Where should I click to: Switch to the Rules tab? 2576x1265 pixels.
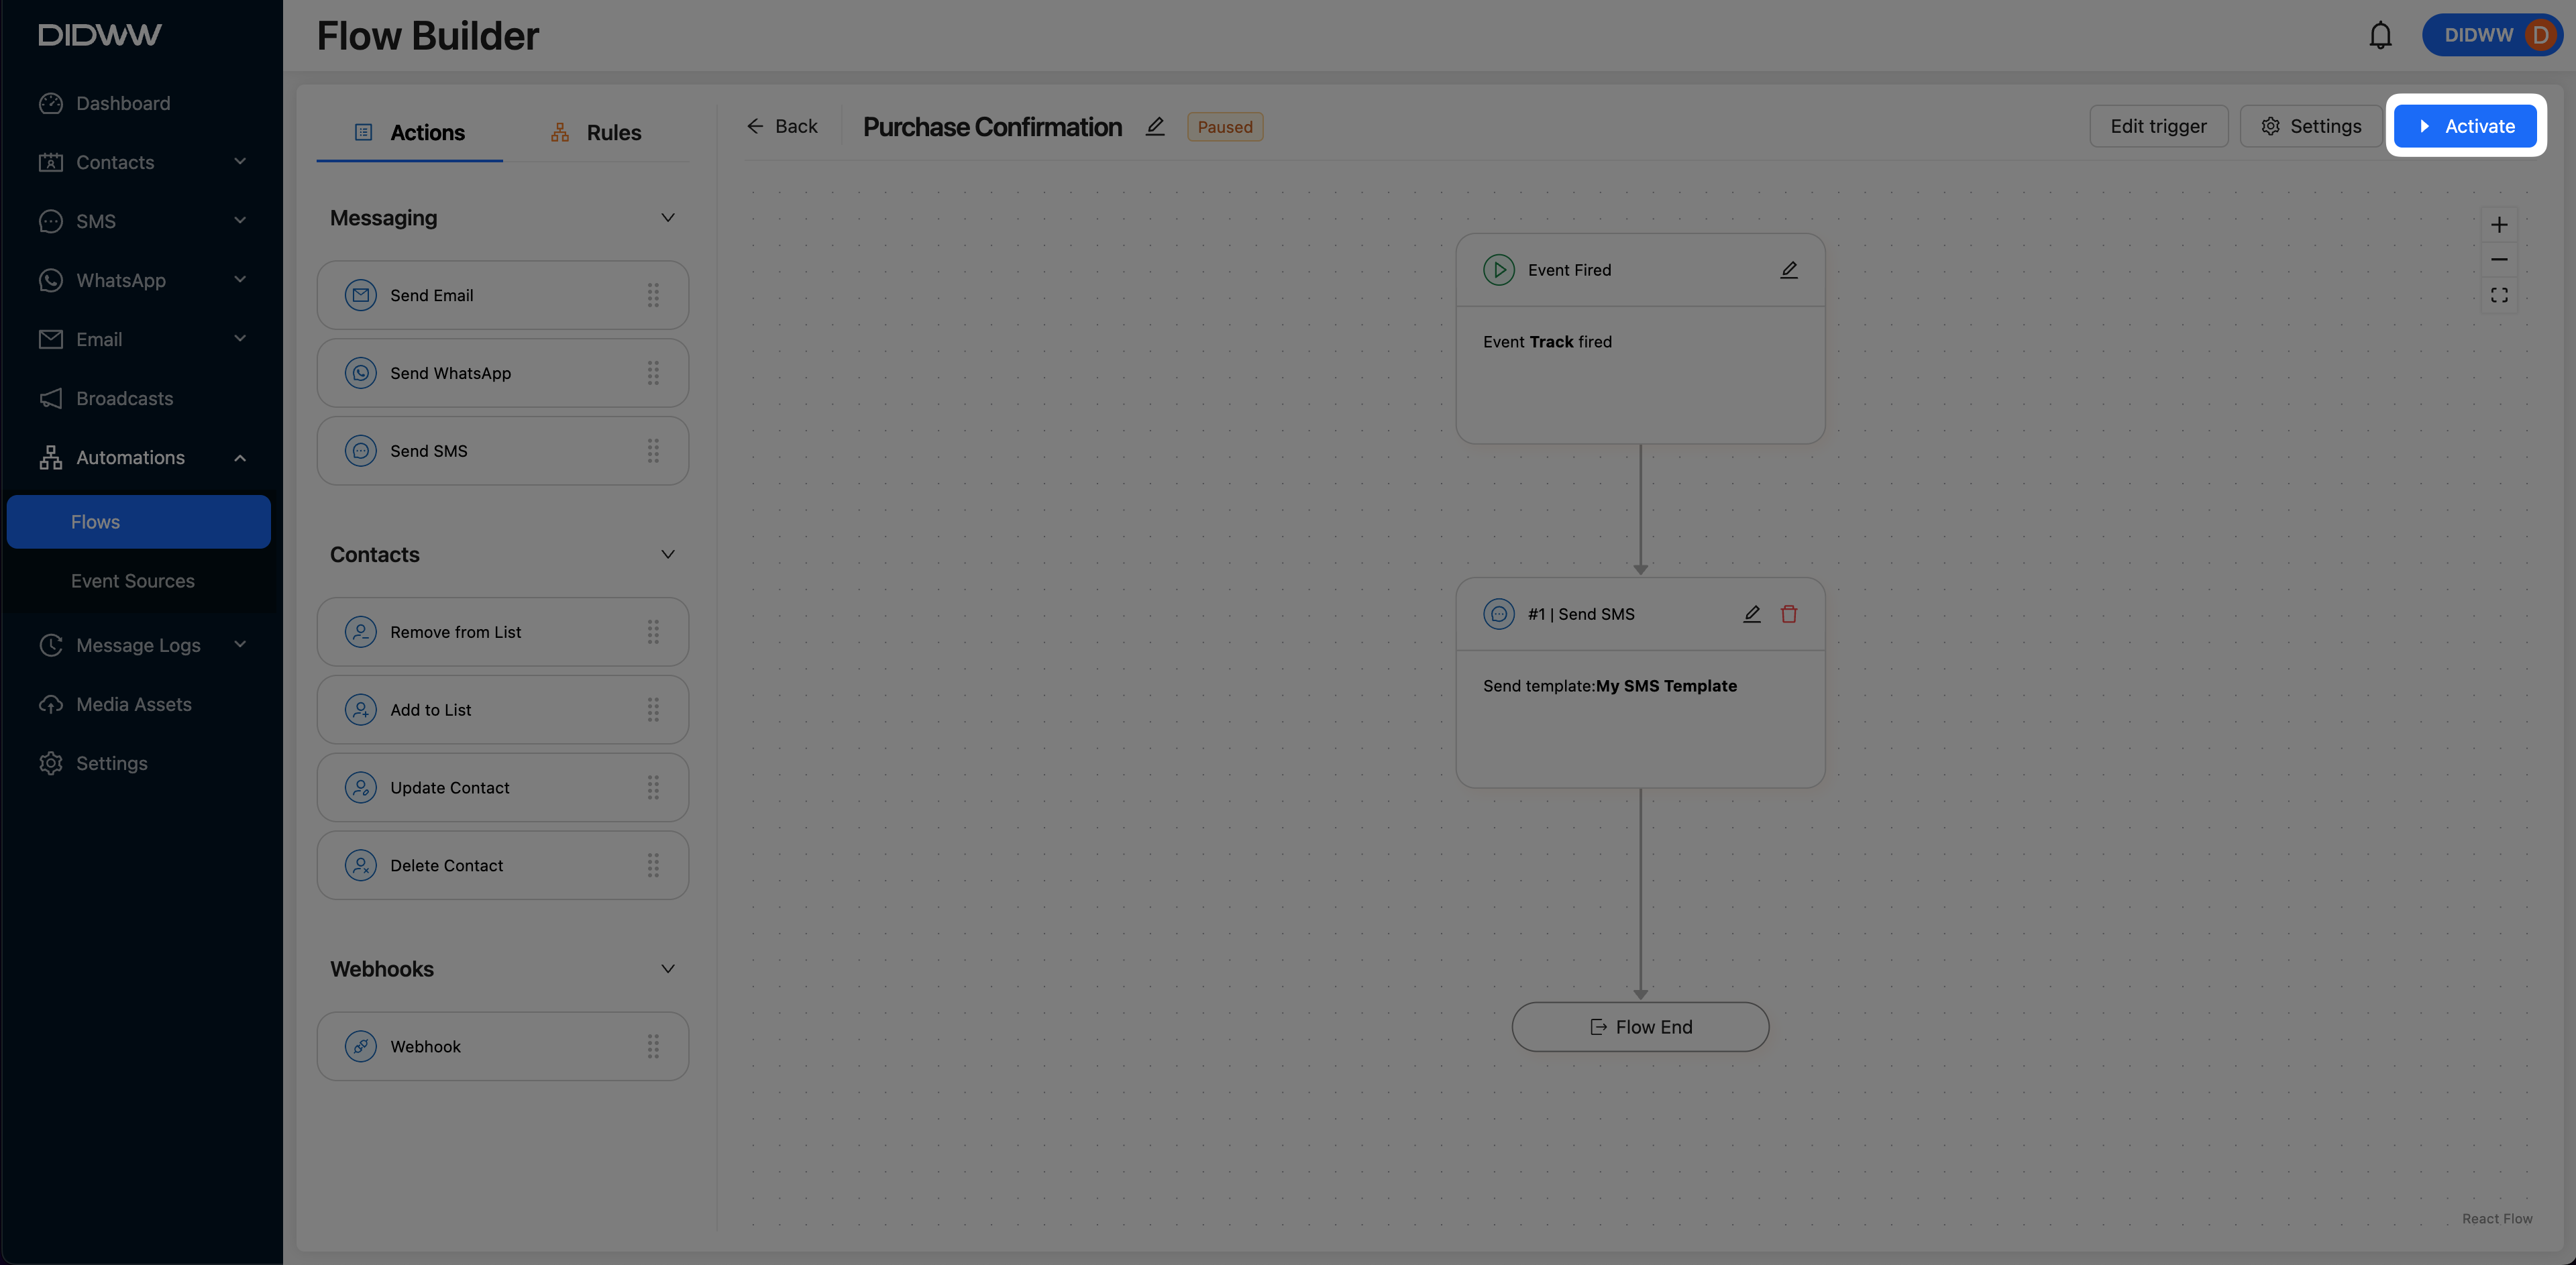596,132
